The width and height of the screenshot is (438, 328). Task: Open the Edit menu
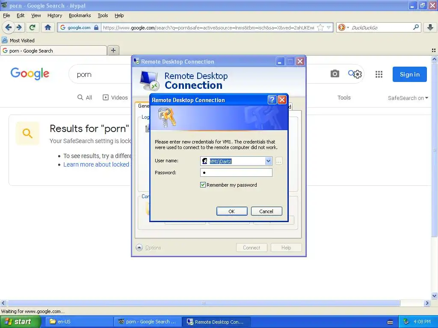(x=21, y=15)
